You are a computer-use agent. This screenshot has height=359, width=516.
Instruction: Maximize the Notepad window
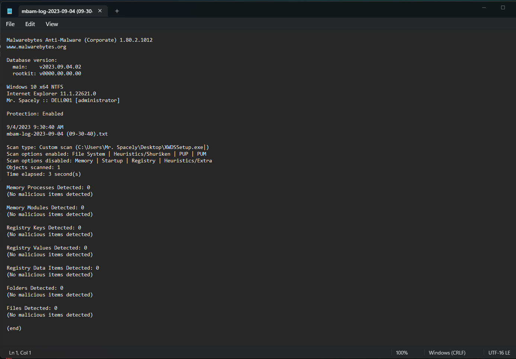(503, 7)
